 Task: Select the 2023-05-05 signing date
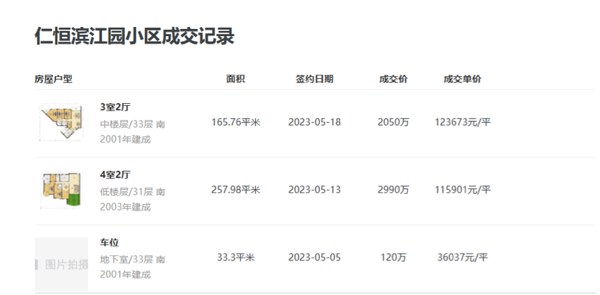coord(314,258)
